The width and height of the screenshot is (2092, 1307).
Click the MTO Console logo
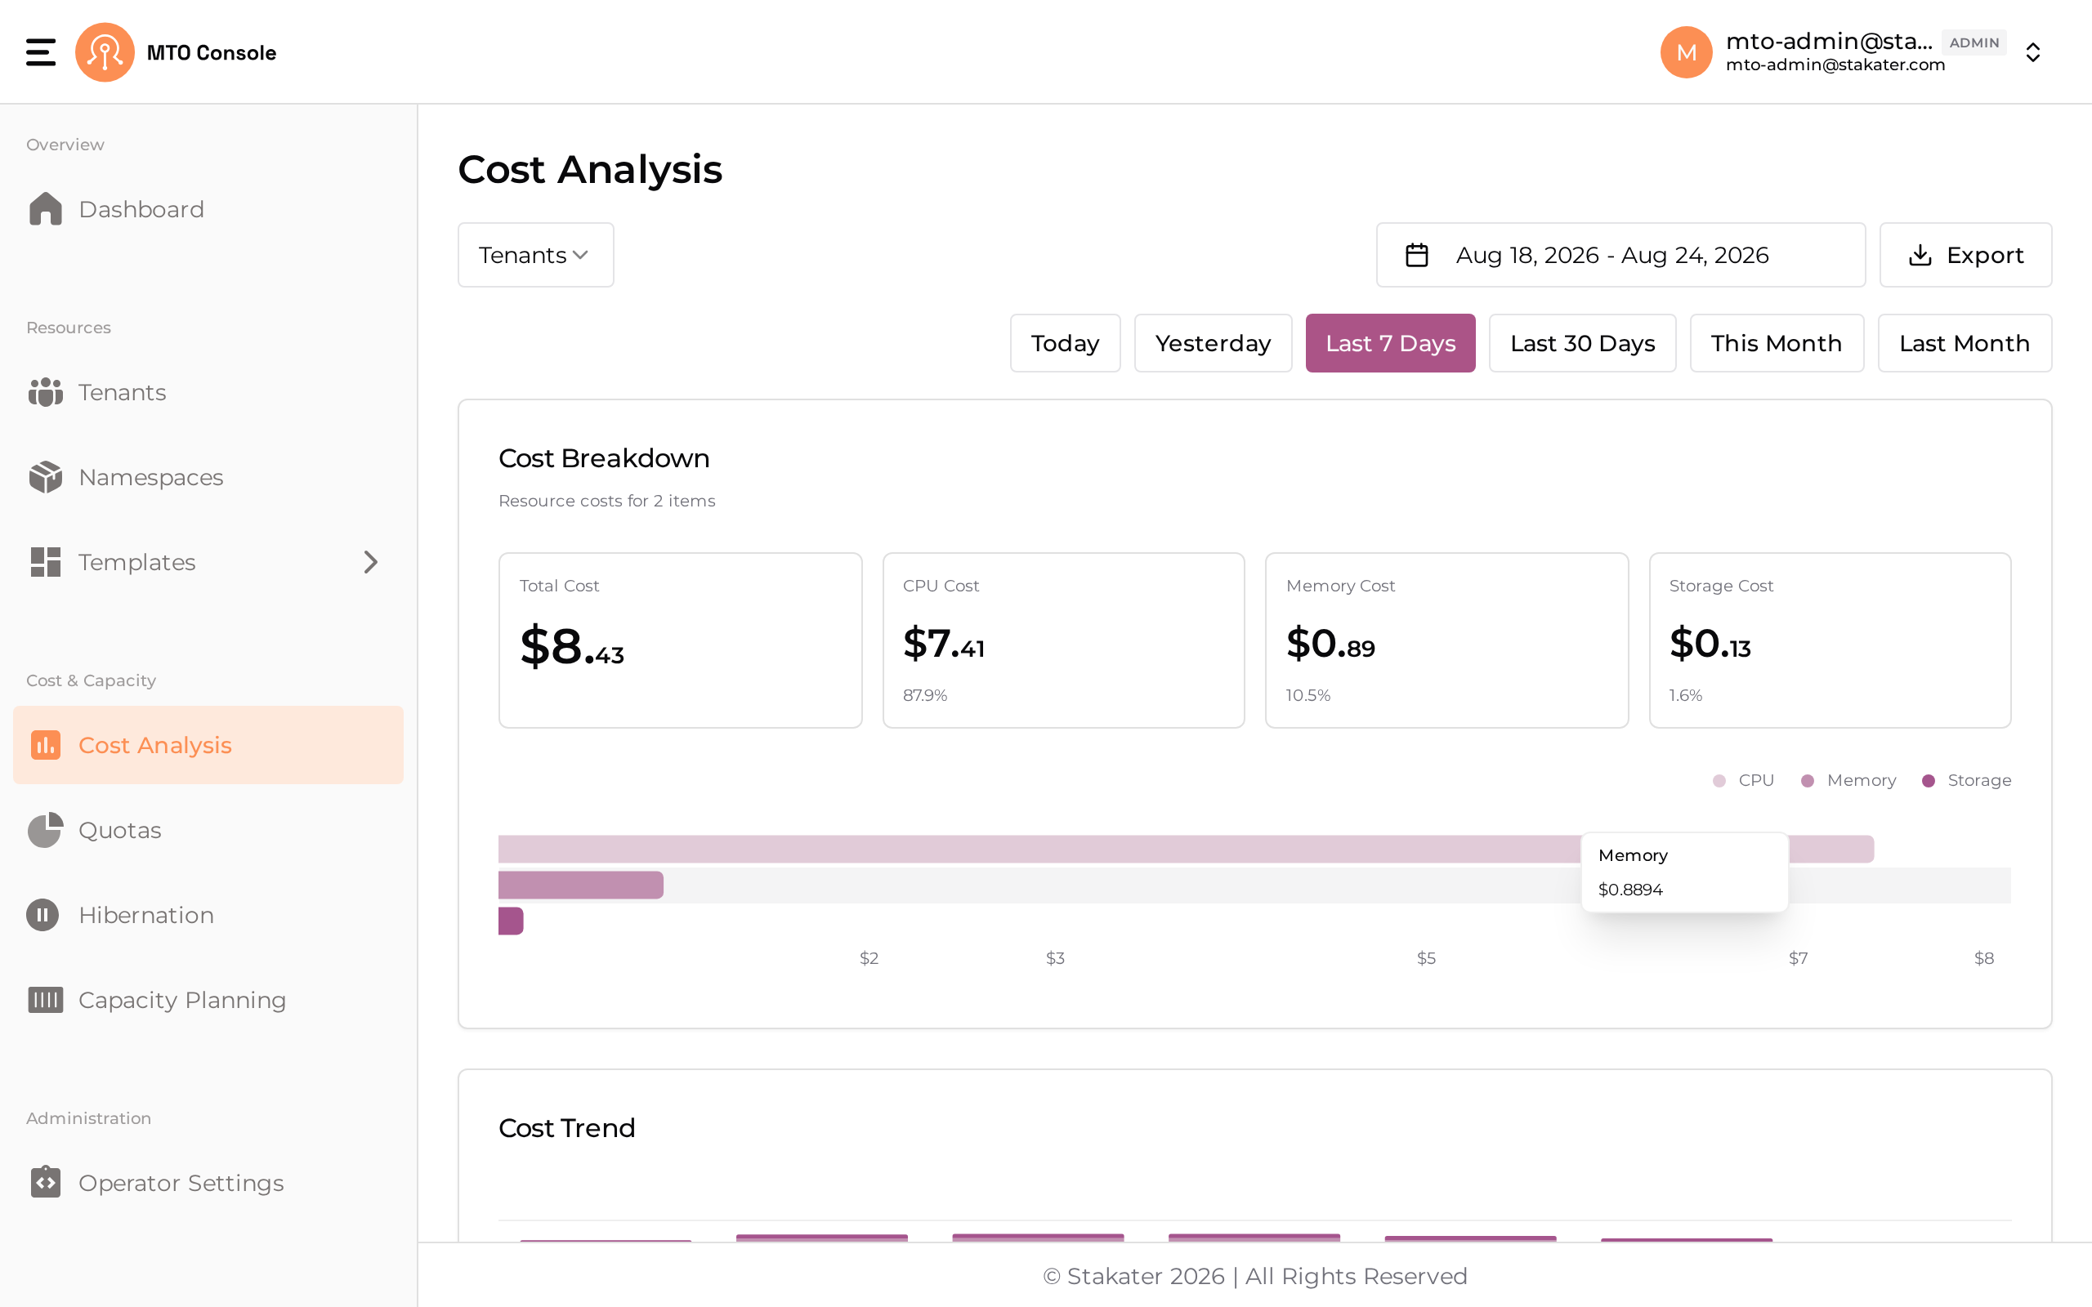pos(105,51)
